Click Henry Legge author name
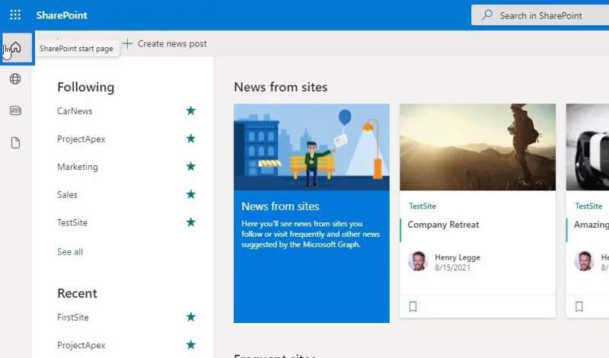Viewport: 609px width, 358px height. point(458,257)
